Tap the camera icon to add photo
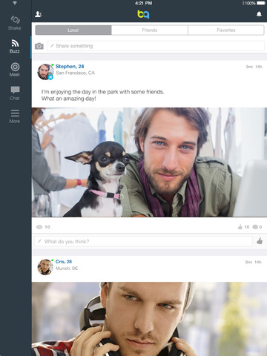Screen dimensions: 267x356 (39, 46)
